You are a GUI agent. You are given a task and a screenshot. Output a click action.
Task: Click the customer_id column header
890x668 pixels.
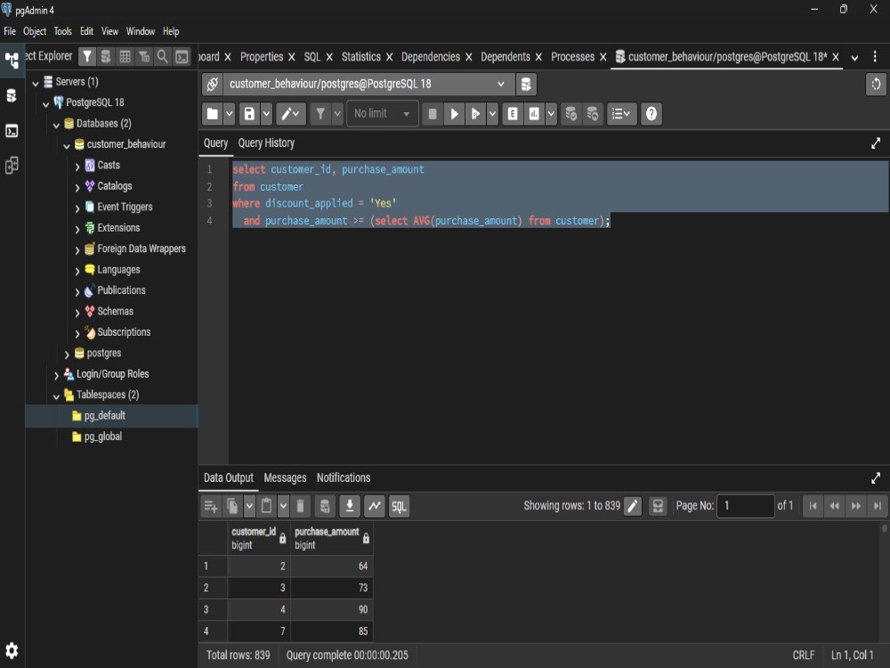pos(259,538)
